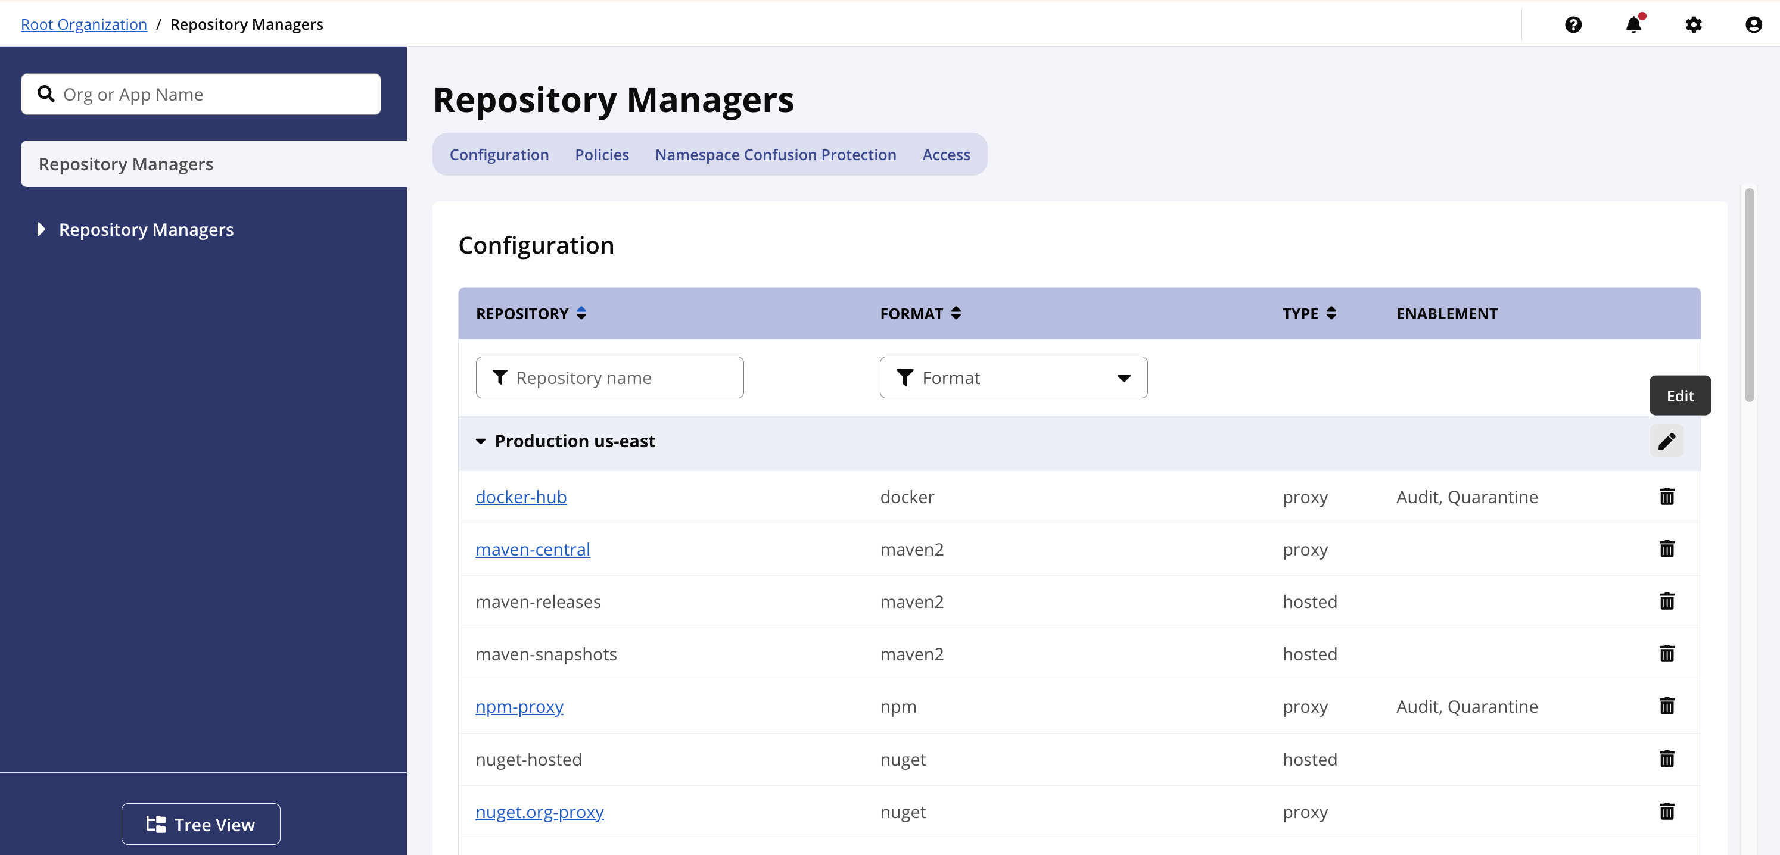Viewport: 1780px width, 855px height.
Task: Click proxy type in maven-central row
Action: click(1305, 550)
